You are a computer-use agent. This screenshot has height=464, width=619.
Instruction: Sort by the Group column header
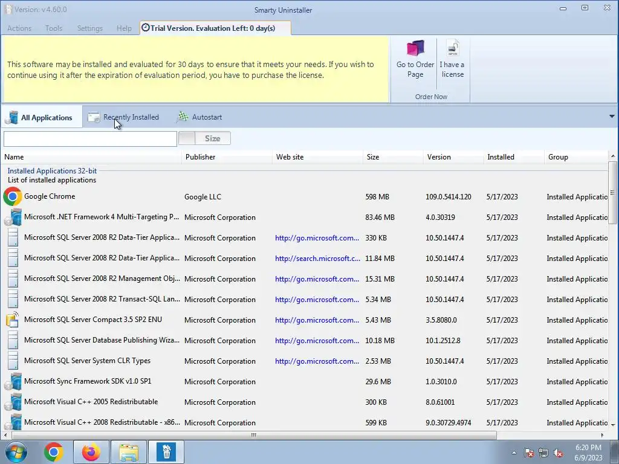(x=576, y=157)
